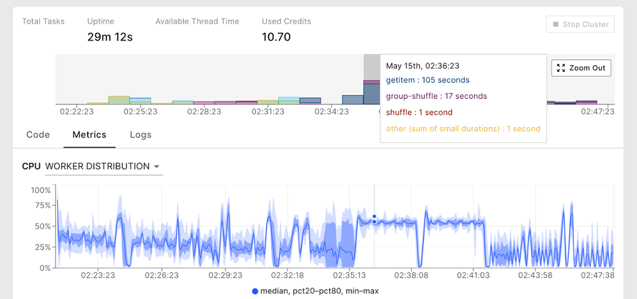The image size is (637, 299).
Task: Click the dark blue task bar near 02:34:23
Action: tap(353, 100)
